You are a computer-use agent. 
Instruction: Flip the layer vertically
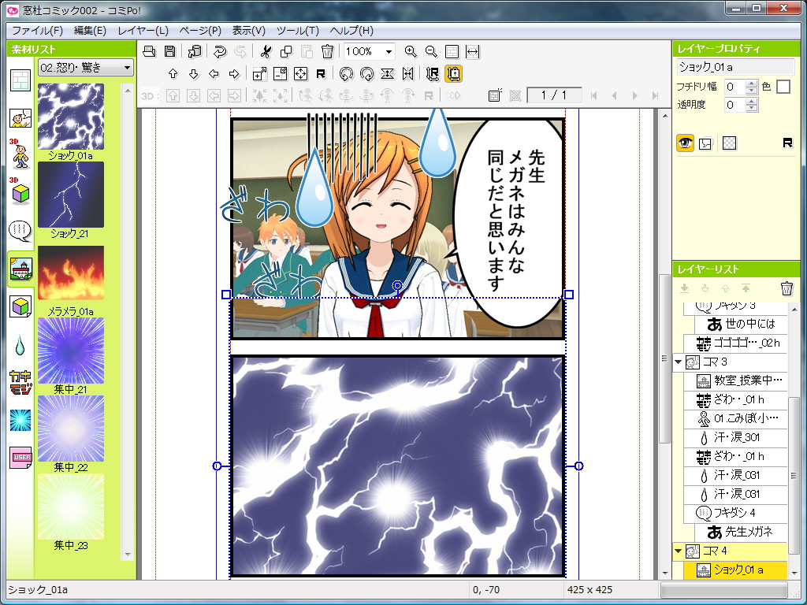click(388, 73)
